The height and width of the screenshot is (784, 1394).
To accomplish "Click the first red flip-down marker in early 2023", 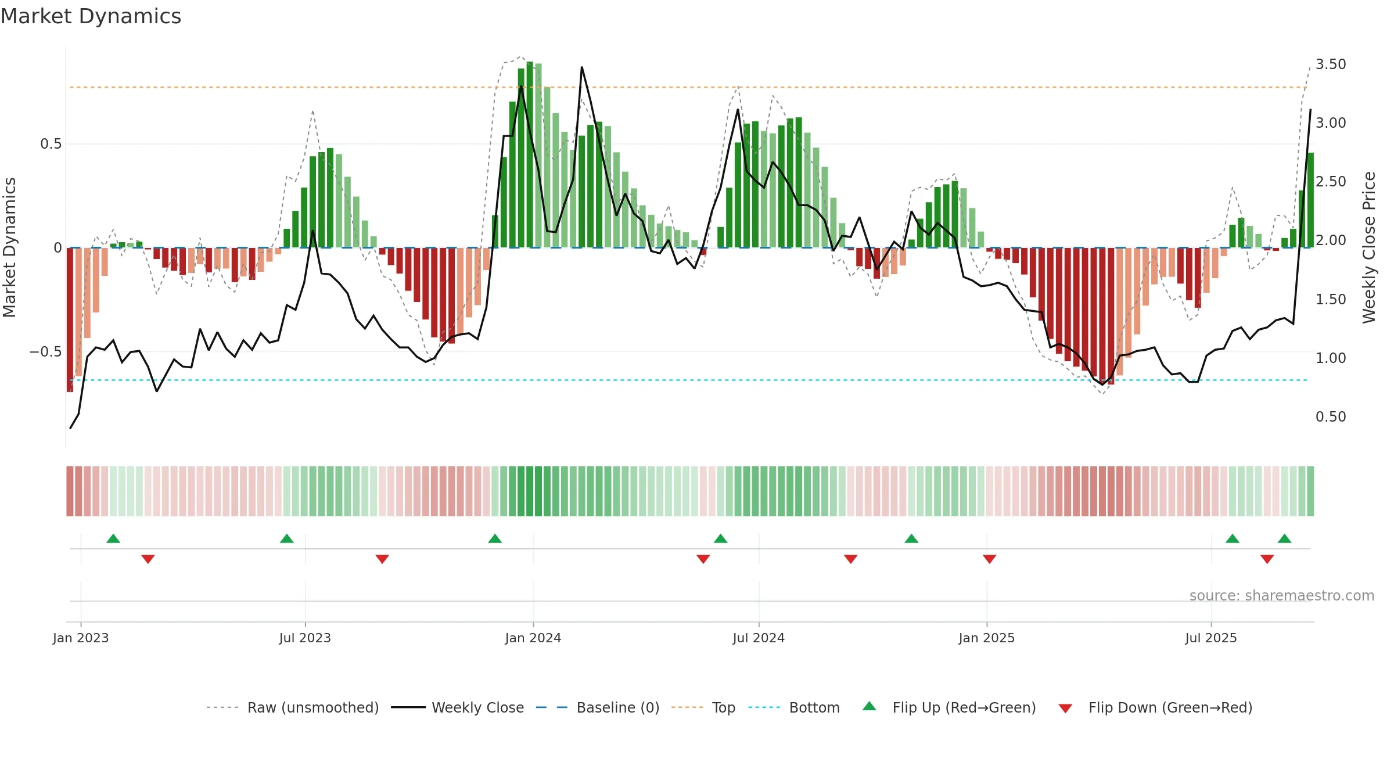I will (148, 559).
